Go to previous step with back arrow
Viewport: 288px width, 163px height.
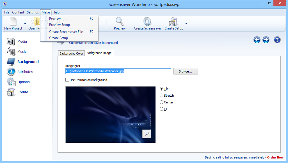click(x=257, y=40)
